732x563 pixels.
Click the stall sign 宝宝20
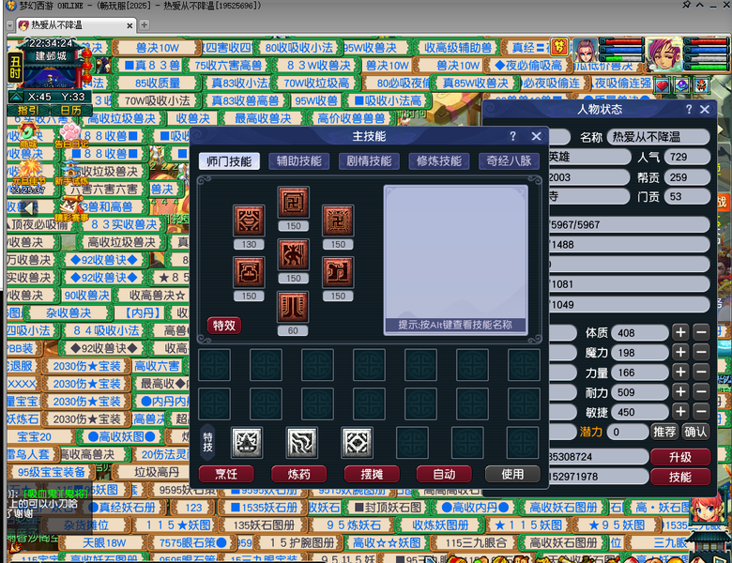pos(35,436)
